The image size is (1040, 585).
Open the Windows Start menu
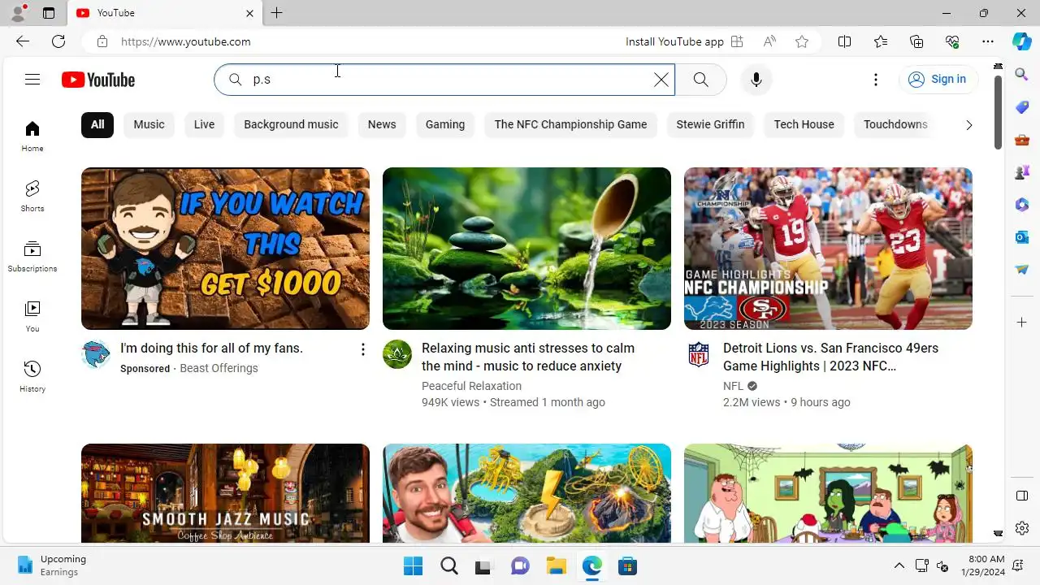coord(413,565)
